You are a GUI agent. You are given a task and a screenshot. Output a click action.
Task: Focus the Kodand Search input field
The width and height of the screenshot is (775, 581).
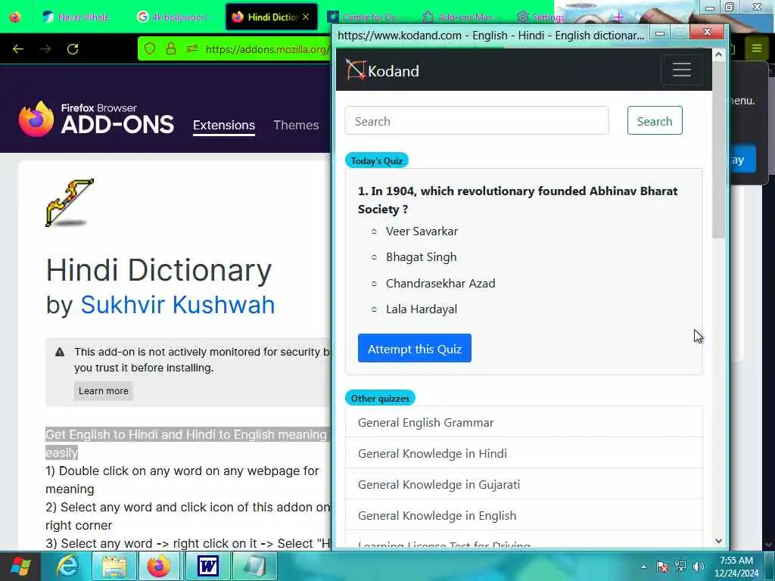(x=477, y=120)
